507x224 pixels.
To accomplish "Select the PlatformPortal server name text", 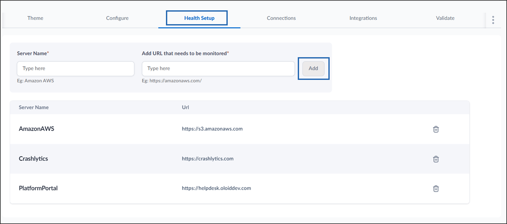I will tap(38, 188).
